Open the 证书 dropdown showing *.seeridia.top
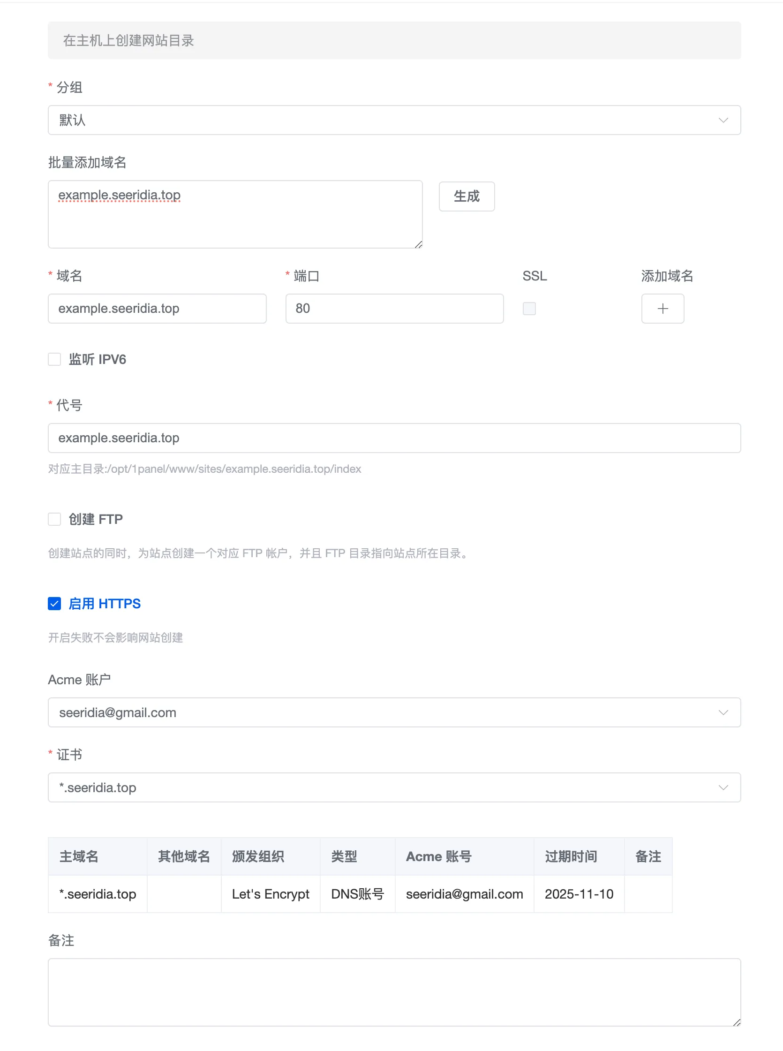The height and width of the screenshot is (1051, 783). pyautogui.click(x=379, y=787)
